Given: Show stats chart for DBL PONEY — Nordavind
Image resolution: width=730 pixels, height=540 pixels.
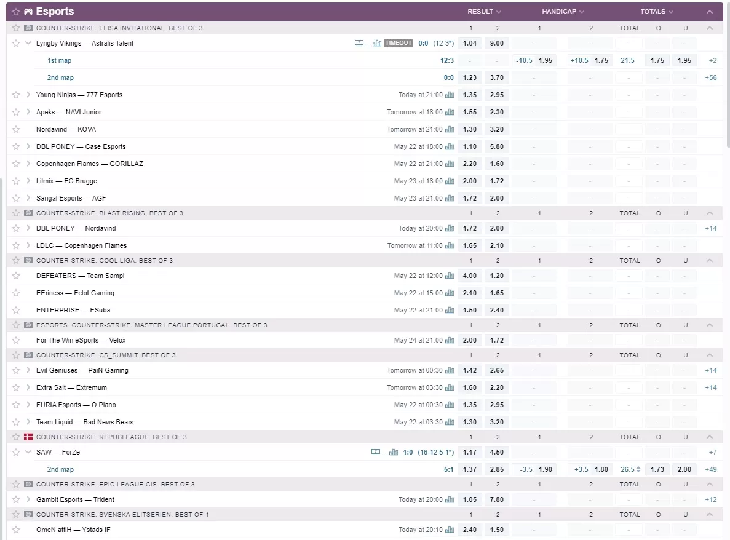Looking at the screenshot, I should (x=450, y=229).
